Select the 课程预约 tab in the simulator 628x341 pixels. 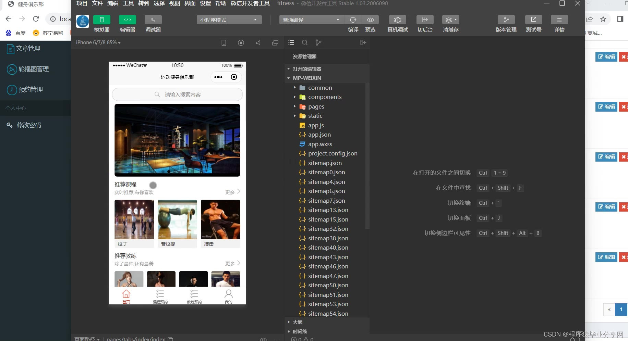click(x=160, y=296)
